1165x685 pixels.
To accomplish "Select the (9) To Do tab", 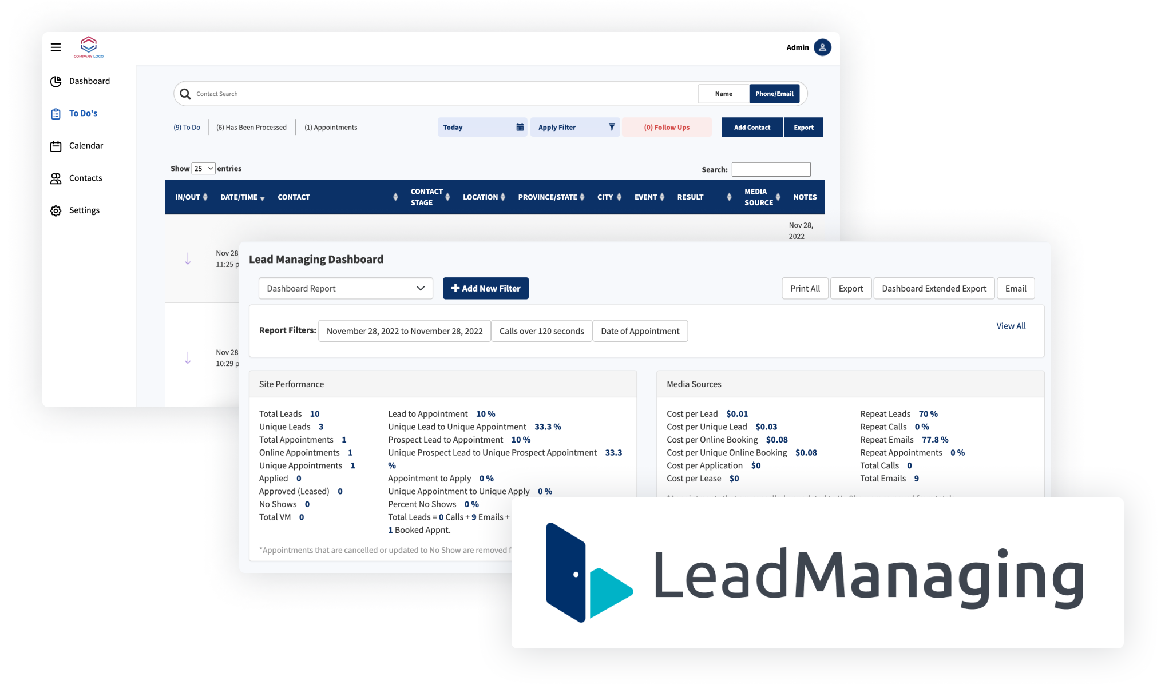I will point(187,128).
